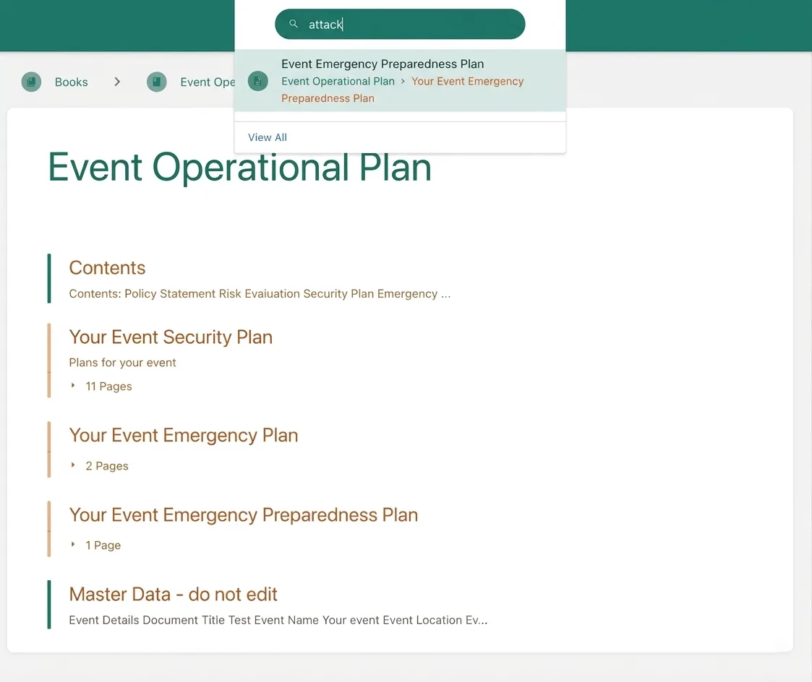Click 'Your Event Emergency Preparedness Plan' result path text

402,90
